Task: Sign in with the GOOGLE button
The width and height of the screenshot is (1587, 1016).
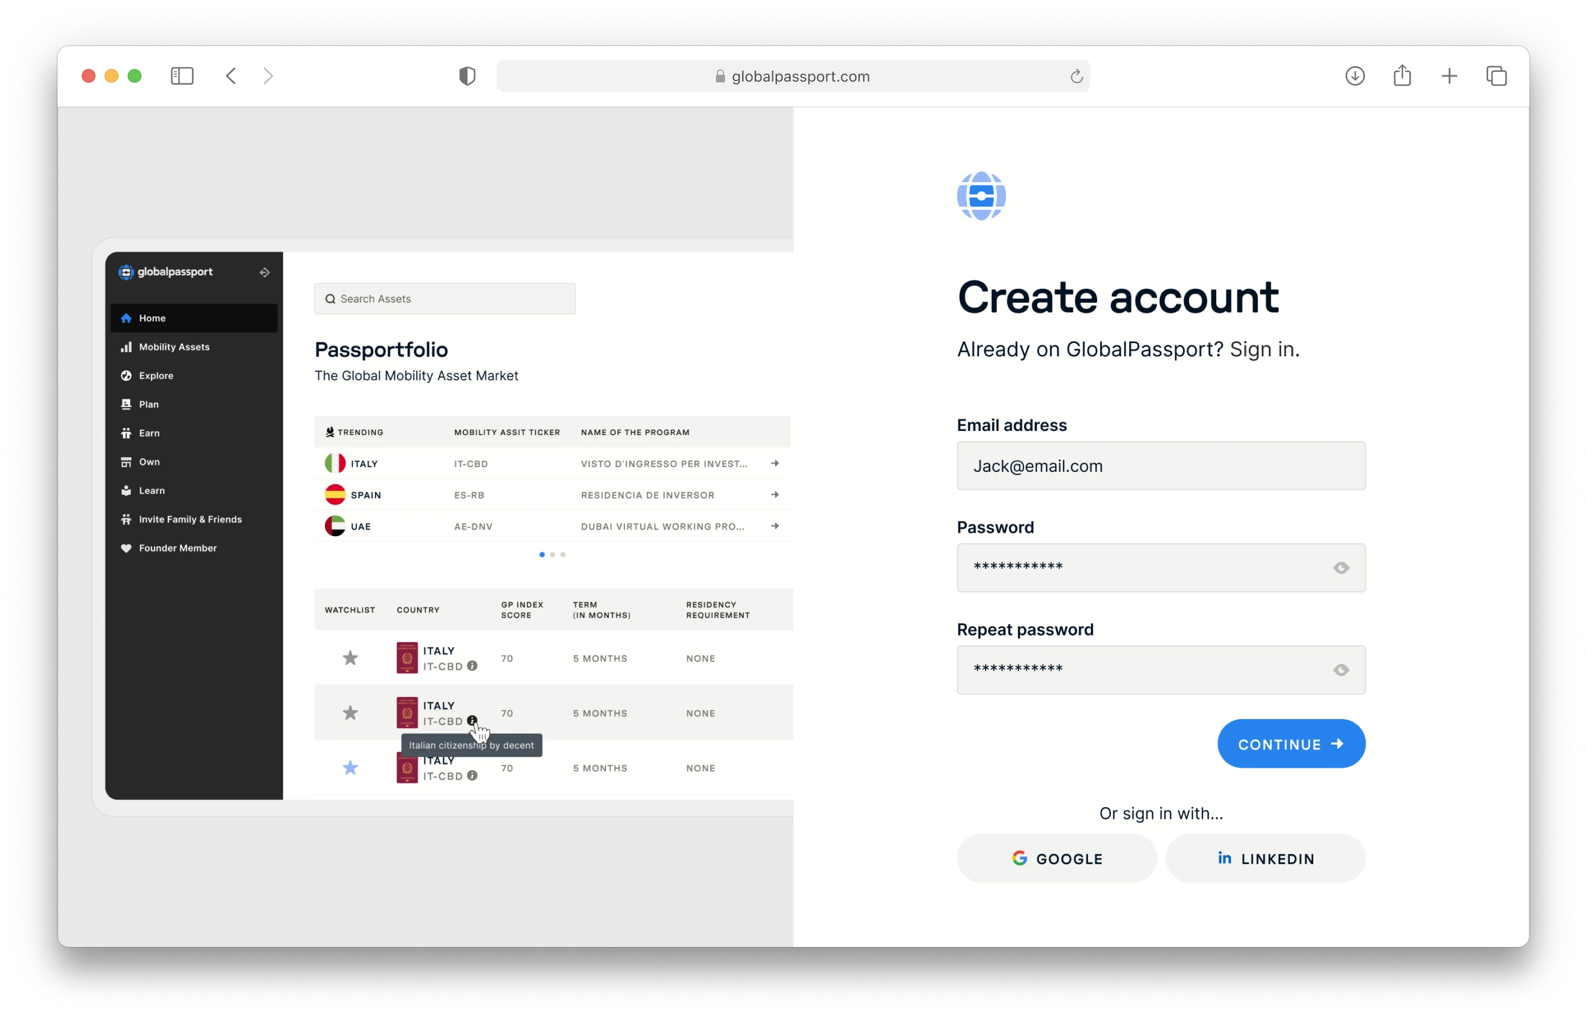Action: 1057,859
